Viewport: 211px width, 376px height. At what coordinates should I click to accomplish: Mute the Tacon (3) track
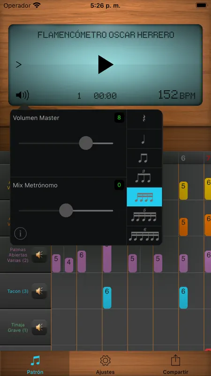(x=39, y=291)
